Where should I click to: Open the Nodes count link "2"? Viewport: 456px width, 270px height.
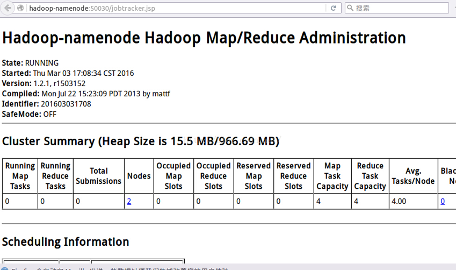point(129,202)
